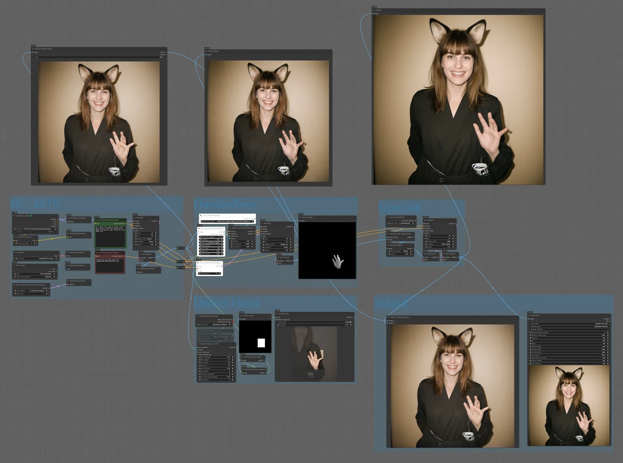Click the SEGSPreview node collapse dot
The height and width of the screenshot is (463, 623).
[277, 313]
